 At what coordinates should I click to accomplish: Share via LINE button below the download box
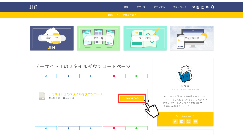click(136, 128)
